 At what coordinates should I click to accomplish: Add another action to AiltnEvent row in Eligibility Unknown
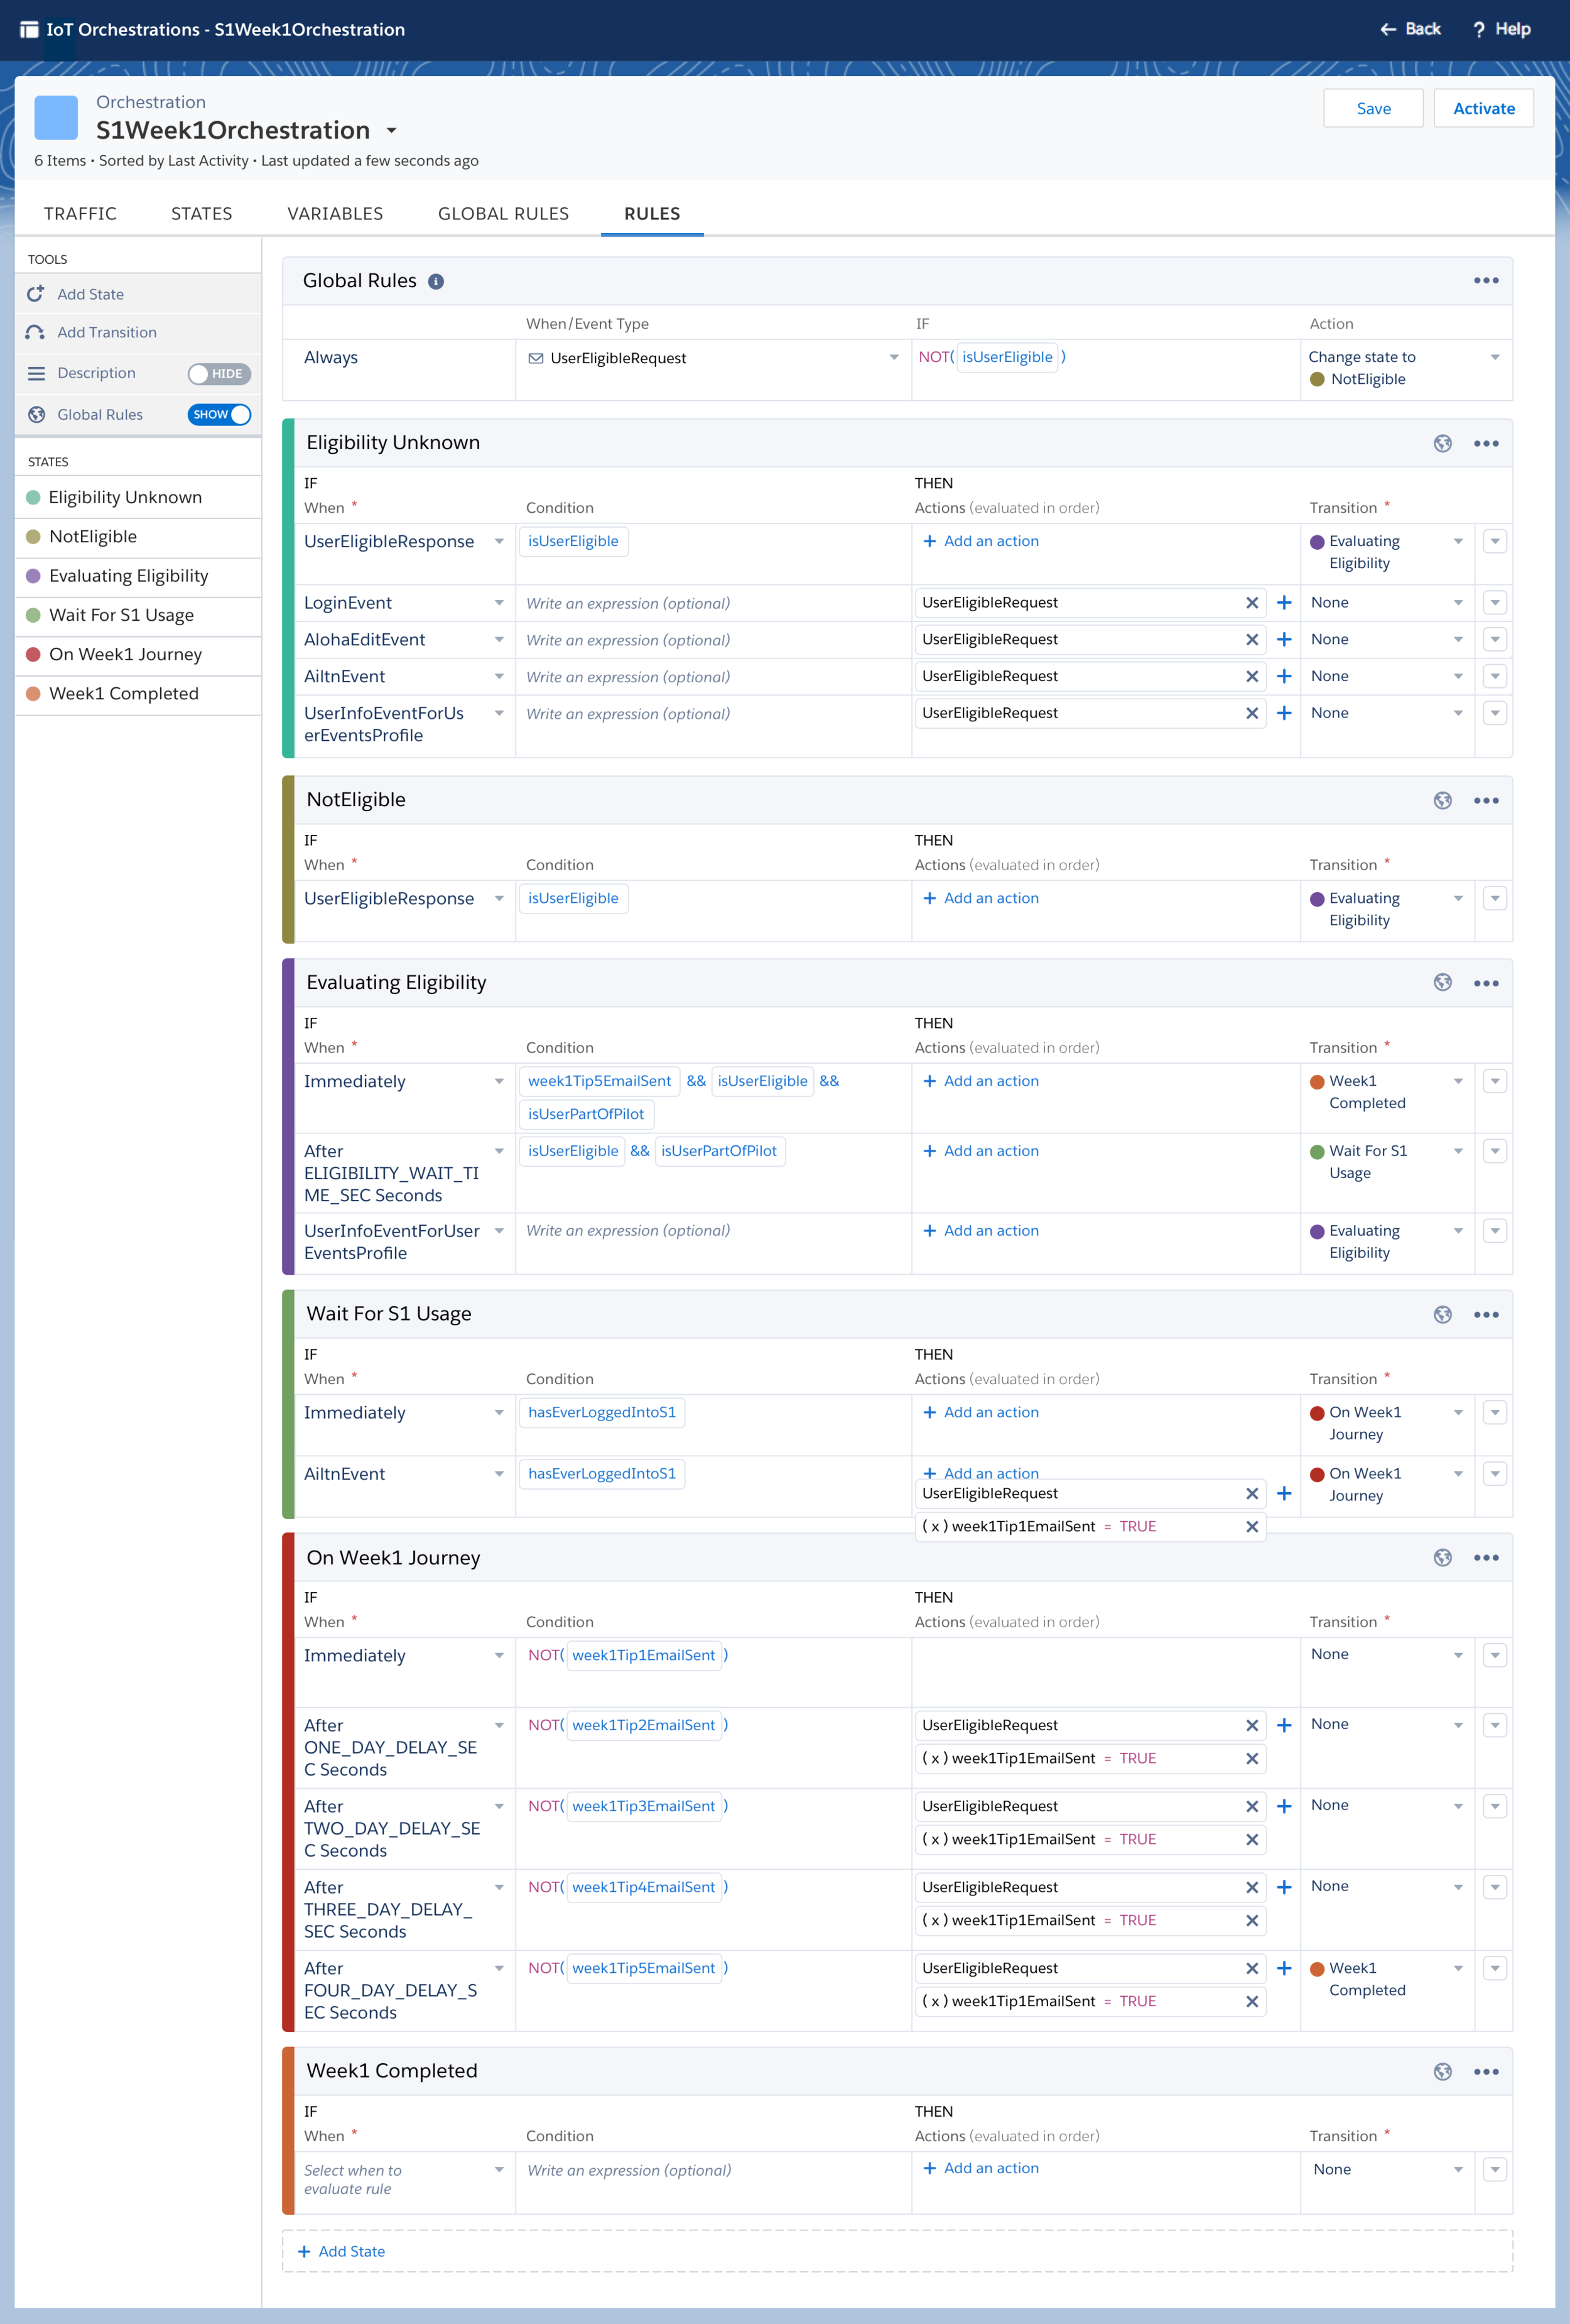point(1284,677)
